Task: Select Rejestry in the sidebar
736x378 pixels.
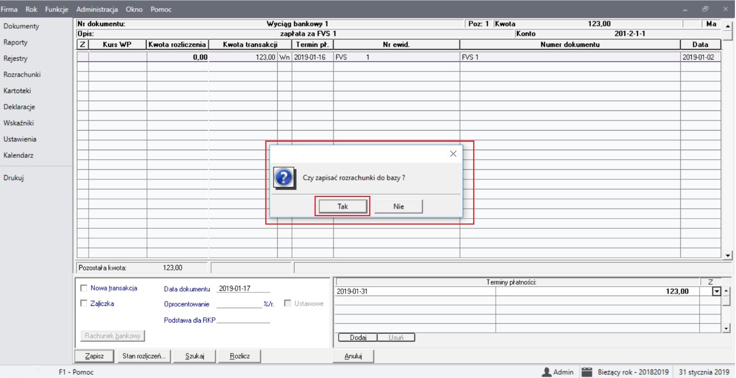Action: 15,58
